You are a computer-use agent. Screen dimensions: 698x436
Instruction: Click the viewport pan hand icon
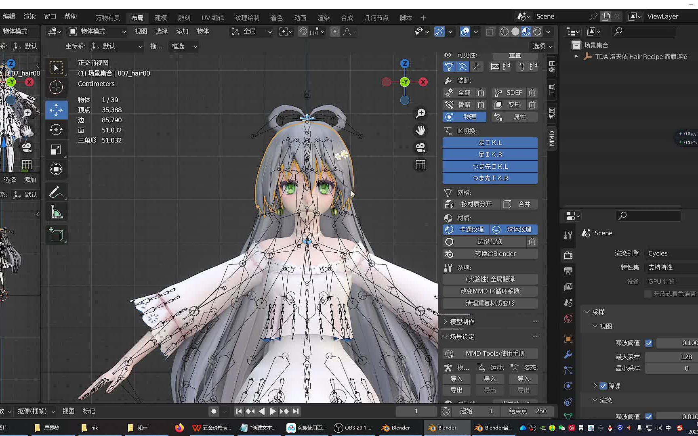click(x=421, y=130)
